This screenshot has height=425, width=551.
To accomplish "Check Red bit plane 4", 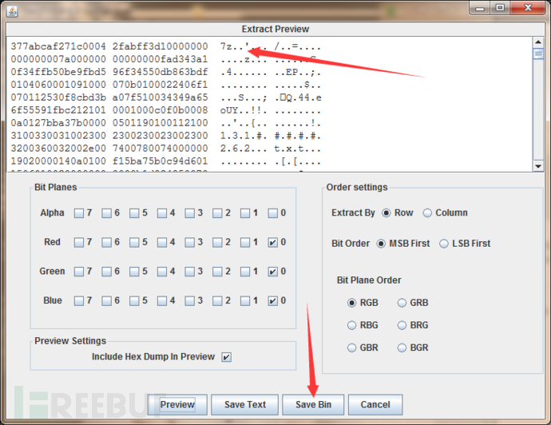I will click(x=162, y=242).
